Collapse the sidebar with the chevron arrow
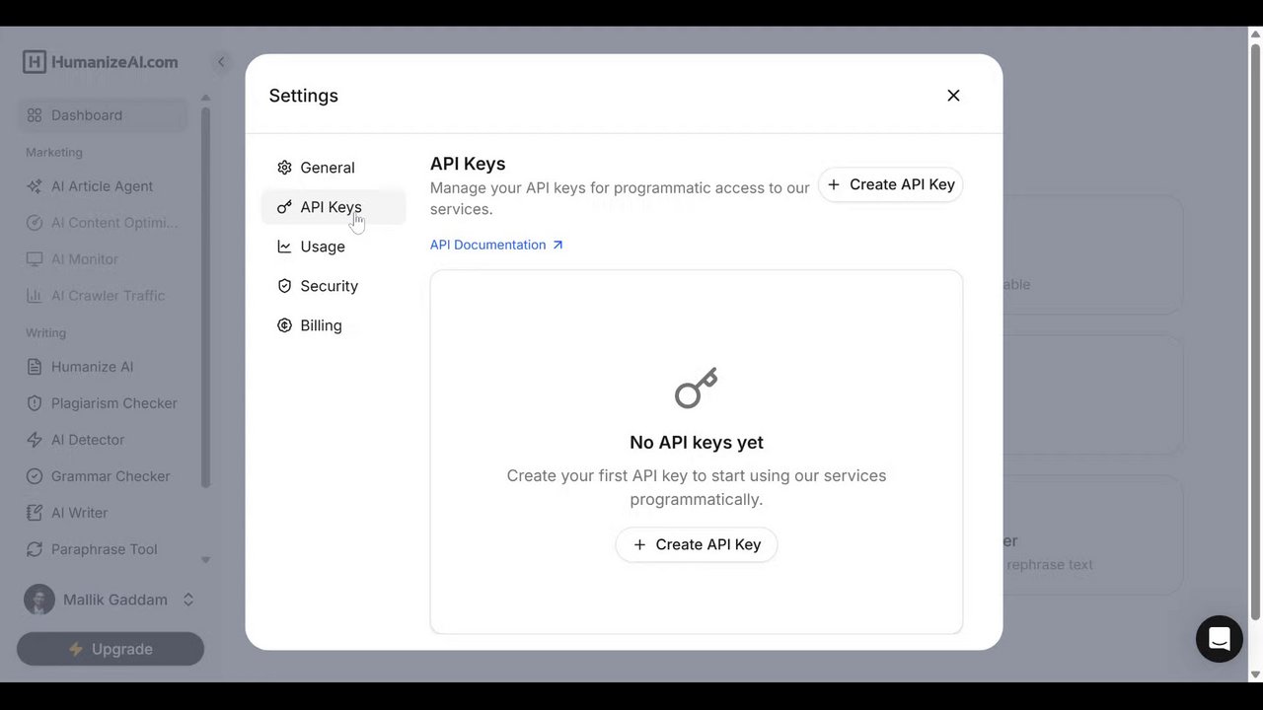The image size is (1263, 710). pyautogui.click(x=221, y=62)
